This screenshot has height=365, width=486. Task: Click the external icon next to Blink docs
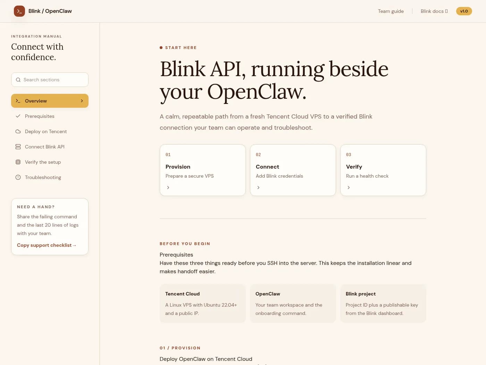click(x=446, y=11)
